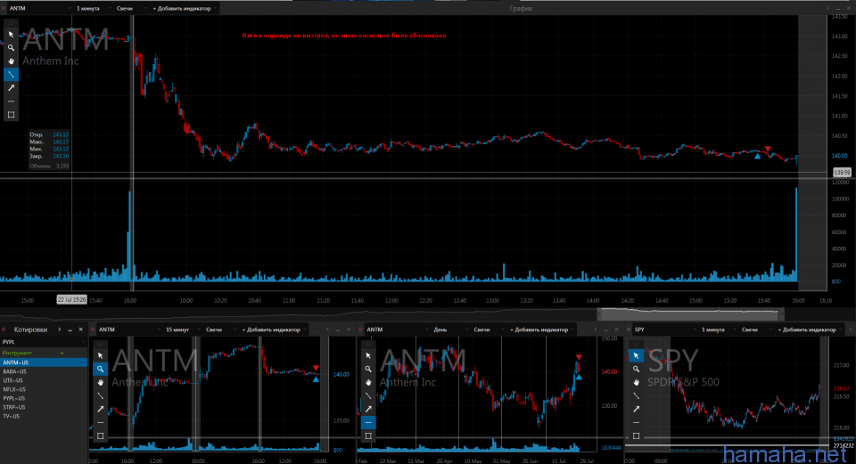This screenshot has height=464, width=856.
Task: Open the PYPL symbol dropdown in quotes panel
Action: [x=44, y=342]
